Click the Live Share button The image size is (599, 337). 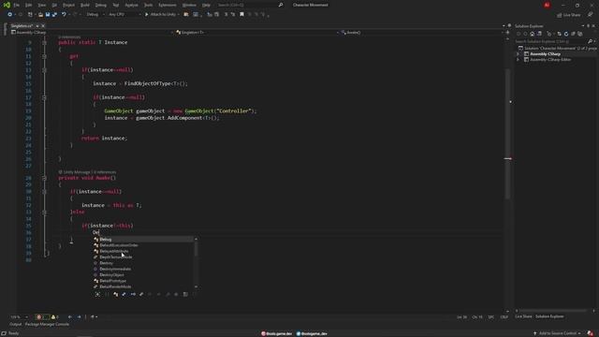point(568,15)
